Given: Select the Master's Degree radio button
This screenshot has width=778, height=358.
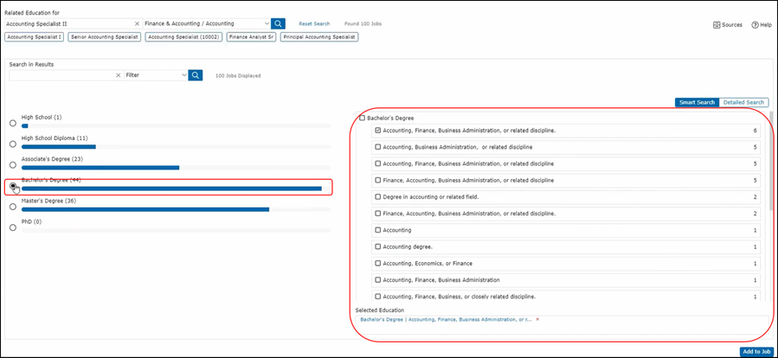Looking at the screenshot, I should (12, 207).
